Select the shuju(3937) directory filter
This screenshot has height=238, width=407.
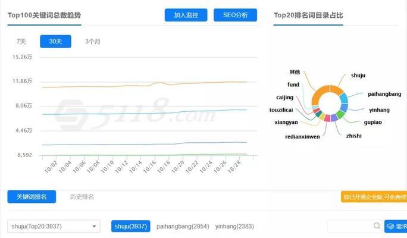pyautogui.click(x=130, y=226)
